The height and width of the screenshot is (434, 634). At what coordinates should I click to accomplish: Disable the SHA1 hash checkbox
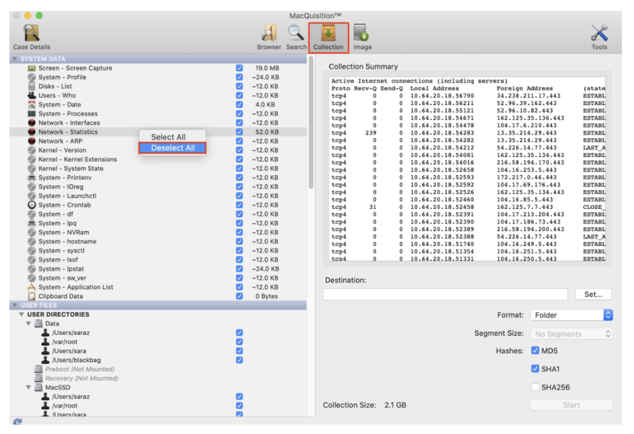tap(535, 369)
